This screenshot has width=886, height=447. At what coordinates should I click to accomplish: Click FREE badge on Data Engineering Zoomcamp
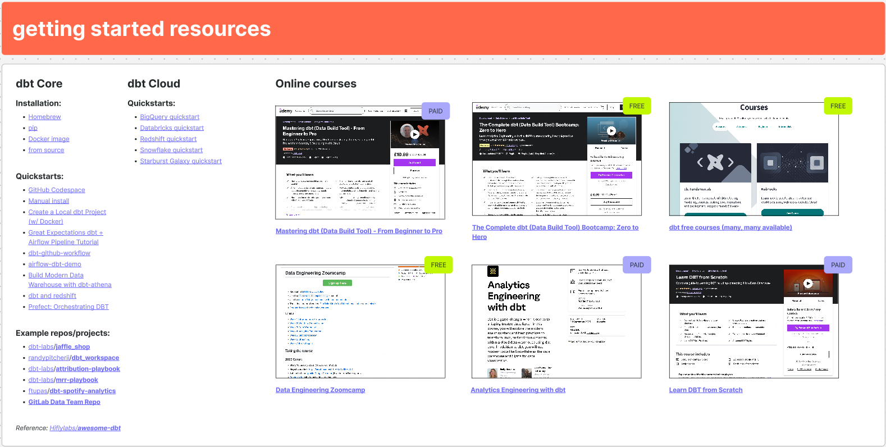coord(439,265)
